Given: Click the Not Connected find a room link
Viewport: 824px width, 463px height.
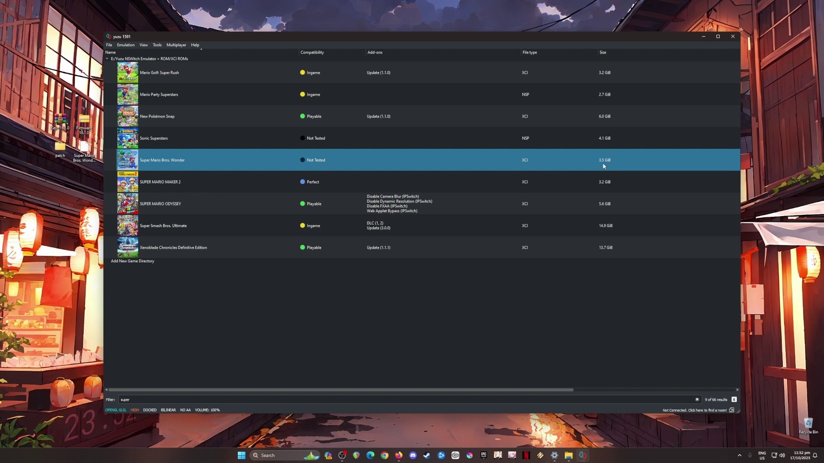Looking at the screenshot, I should [x=694, y=410].
